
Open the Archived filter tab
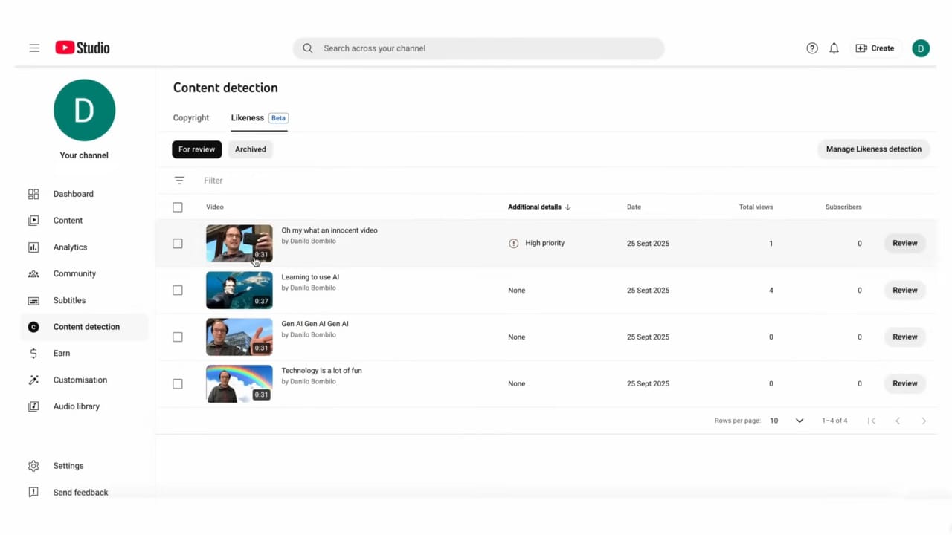(x=250, y=149)
